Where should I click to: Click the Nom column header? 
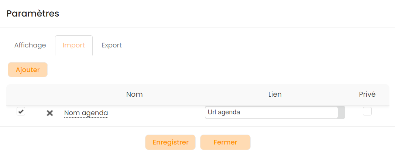tap(134, 94)
